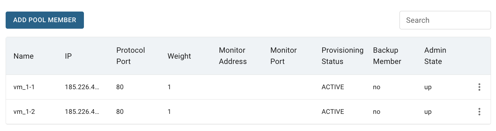This screenshot has width=496, height=131.
Task: Click the truncated IP of vm_1-1
Action: click(x=82, y=87)
